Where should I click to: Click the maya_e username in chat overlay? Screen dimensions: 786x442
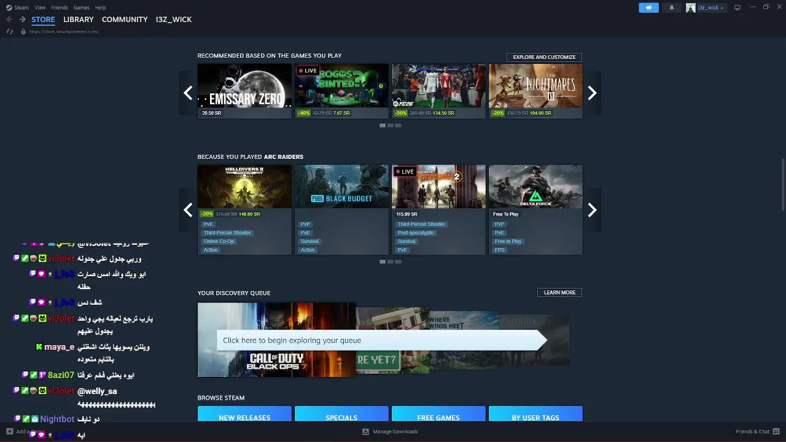point(59,347)
